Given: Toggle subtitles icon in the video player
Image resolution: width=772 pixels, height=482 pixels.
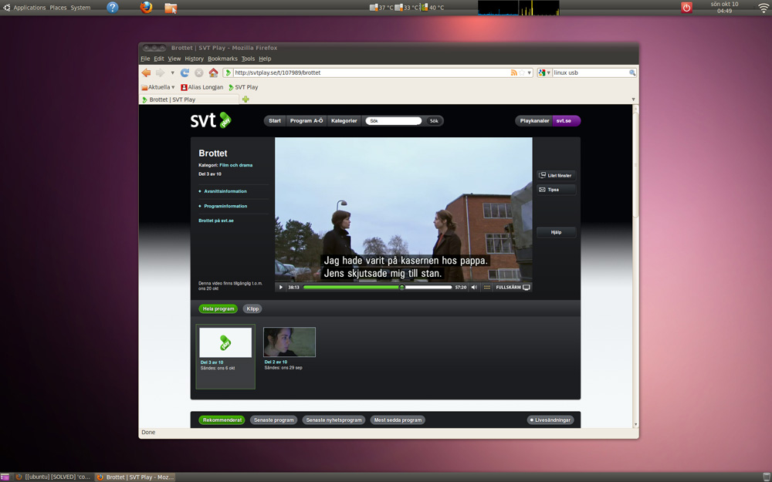Looking at the screenshot, I should click(x=487, y=287).
